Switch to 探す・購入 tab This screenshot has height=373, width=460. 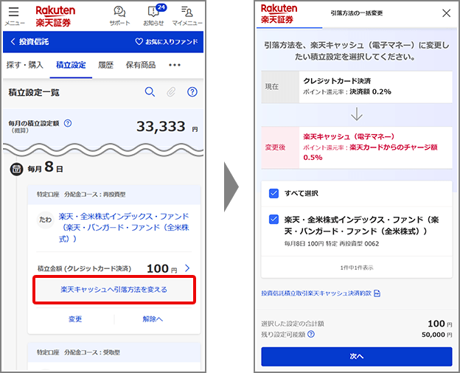coord(24,65)
